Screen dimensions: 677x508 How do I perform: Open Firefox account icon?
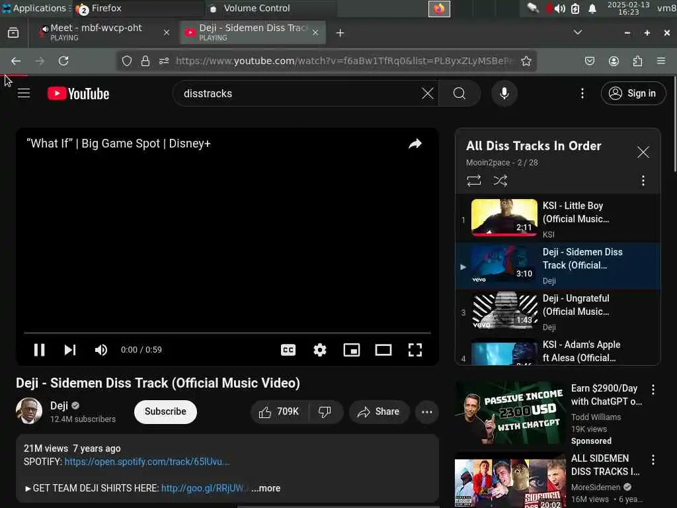(614, 61)
